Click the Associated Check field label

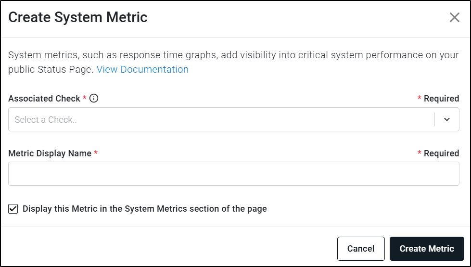[x=44, y=99]
